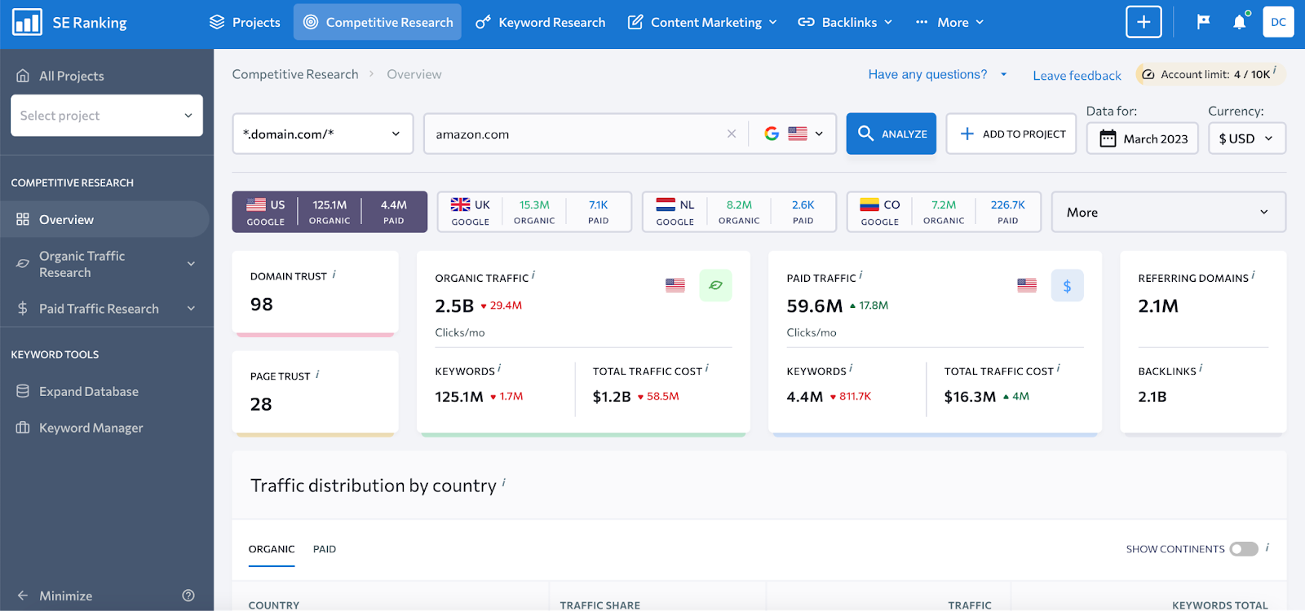Open the Content Marketing menu
The height and width of the screenshot is (611, 1305).
[702, 22]
